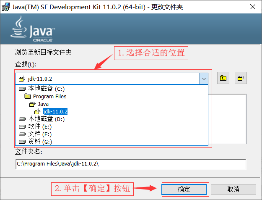The width and height of the screenshot is (262, 200).
Task: Click the E: drive icon
Action: 22,126
